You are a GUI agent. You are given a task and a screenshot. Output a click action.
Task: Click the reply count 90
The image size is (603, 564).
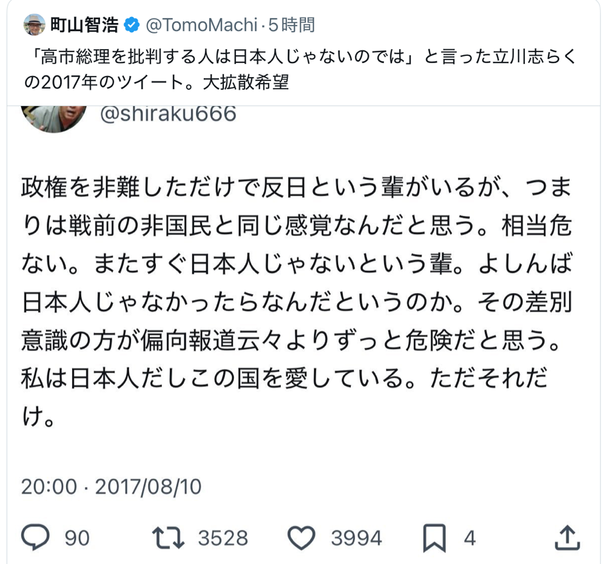tap(76, 538)
